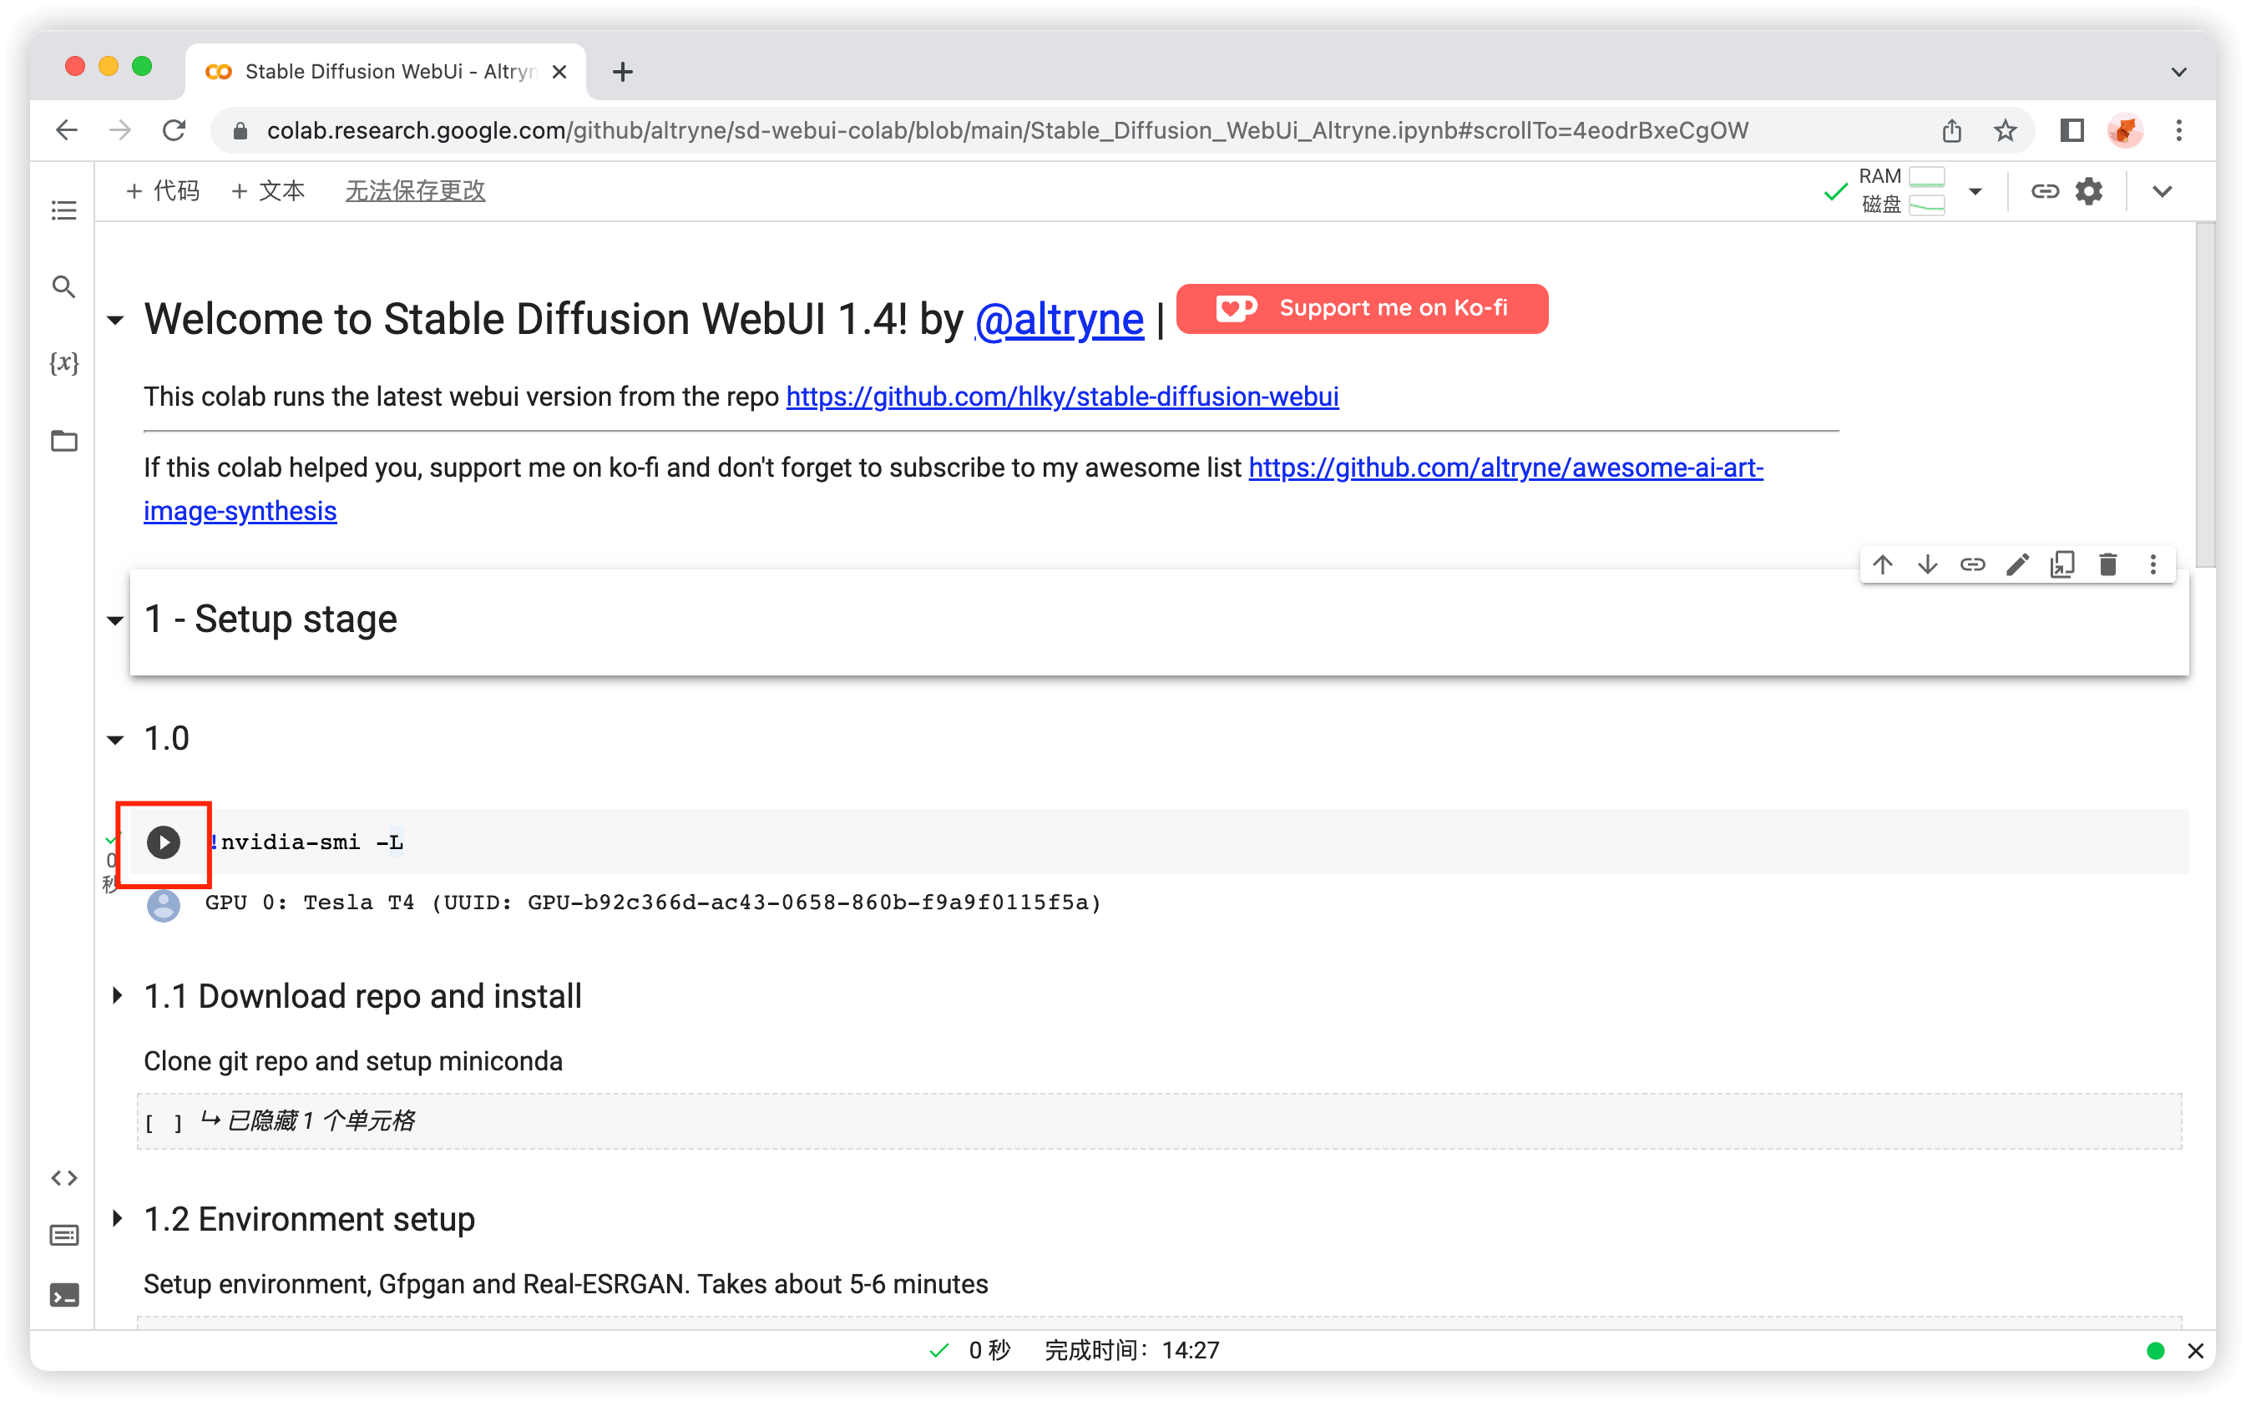Go forward in browser history
This screenshot has width=2246, height=1401.
[x=119, y=129]
